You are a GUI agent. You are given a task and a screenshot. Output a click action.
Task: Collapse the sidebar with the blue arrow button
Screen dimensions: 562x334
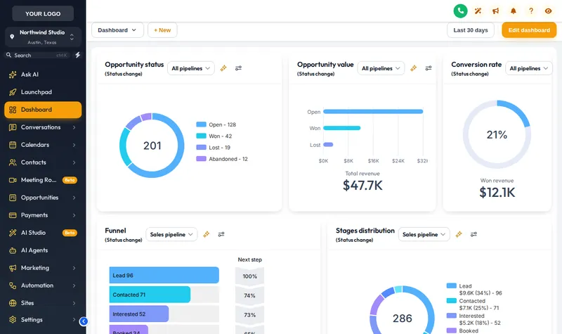pyautogui.click(x=84, y=321)
